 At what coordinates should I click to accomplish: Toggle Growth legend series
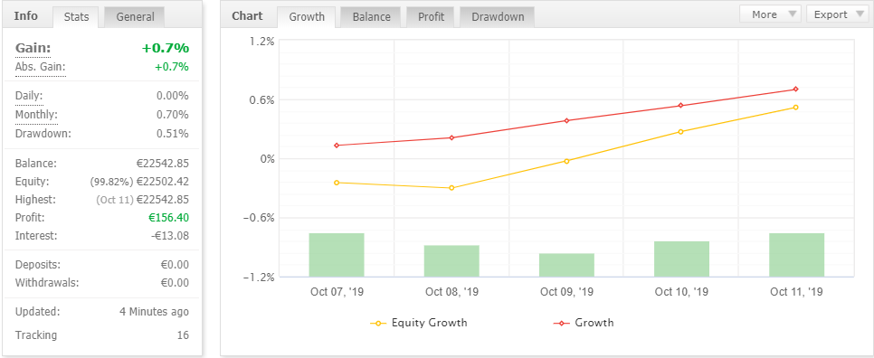point(583,323)
